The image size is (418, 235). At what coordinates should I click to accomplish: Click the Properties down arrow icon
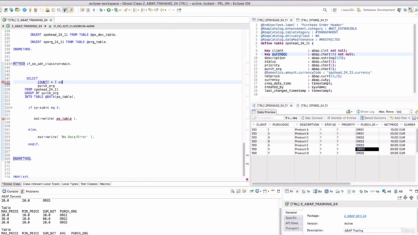pyautogui.click(x=406, y=197)
